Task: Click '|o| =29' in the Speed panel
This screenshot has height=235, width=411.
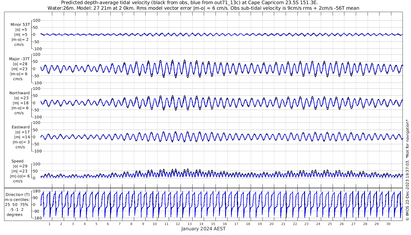Action: click(21, 166)
